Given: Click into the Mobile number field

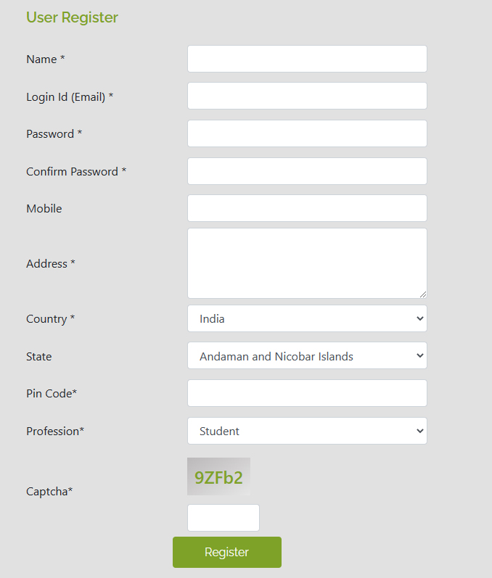Looking at the screenshot, I should click(x=307, y=208).
